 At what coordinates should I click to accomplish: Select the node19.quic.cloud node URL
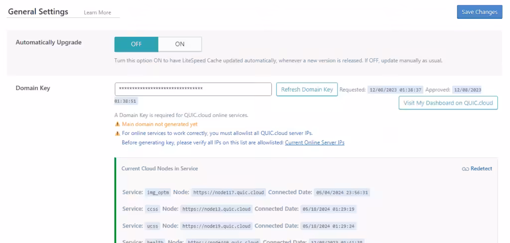217,226
